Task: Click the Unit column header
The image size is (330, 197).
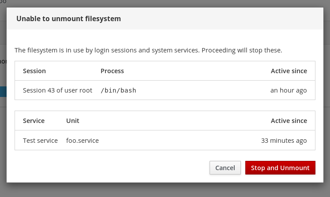Action: (x=73, y=121)
